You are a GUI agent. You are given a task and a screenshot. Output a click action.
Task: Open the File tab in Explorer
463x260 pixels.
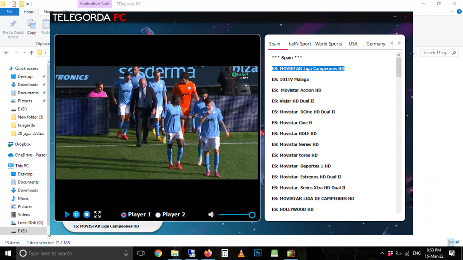(x=9, y=12)
